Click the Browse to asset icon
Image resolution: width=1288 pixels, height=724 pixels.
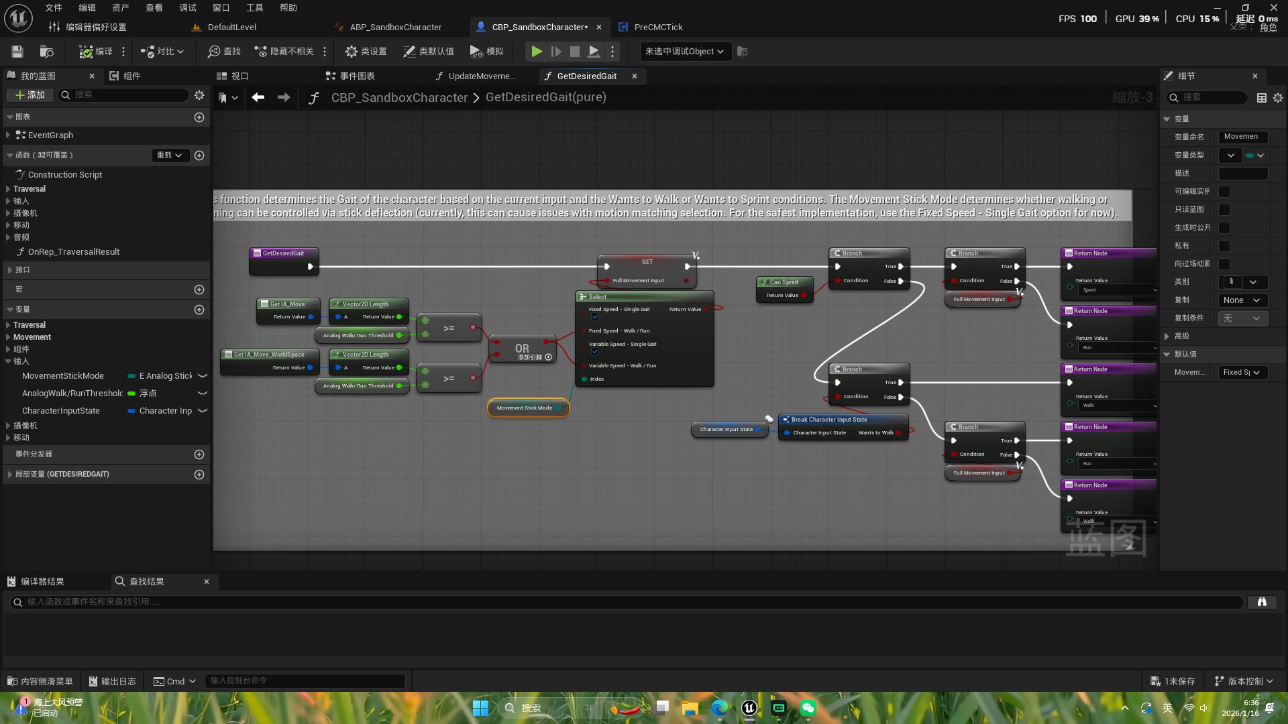46,52
